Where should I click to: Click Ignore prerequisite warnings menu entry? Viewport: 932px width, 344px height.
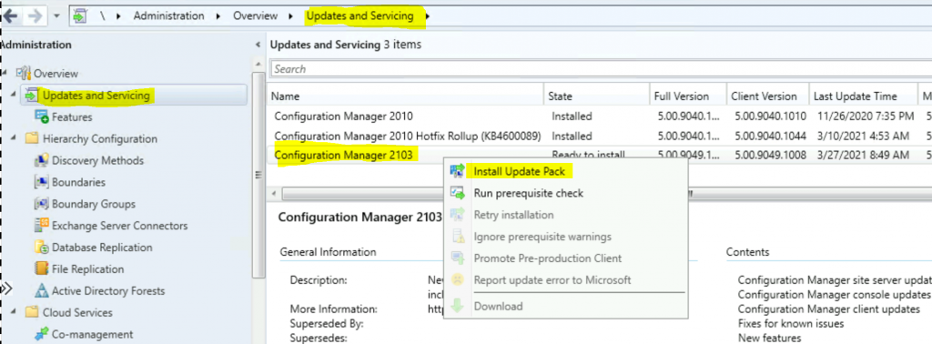coord(542,237)
